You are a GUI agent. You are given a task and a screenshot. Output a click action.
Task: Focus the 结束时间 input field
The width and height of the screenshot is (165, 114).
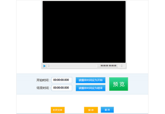(x=62, y=88)
